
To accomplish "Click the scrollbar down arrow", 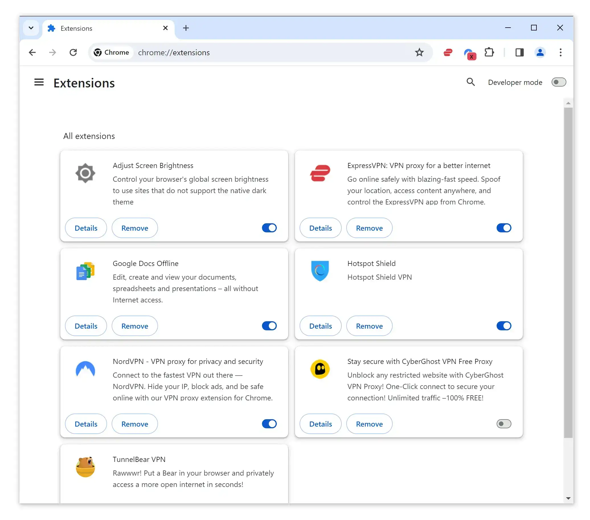I will [568, 498].
